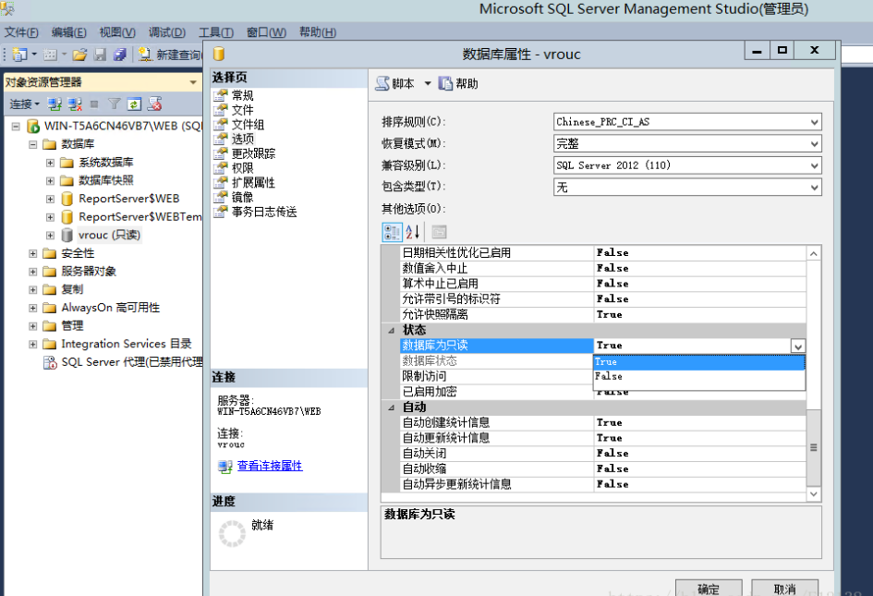Click options grid scrollbar down arrow

point(814,494)
